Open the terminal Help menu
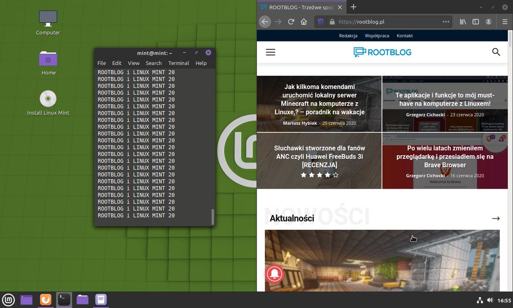Screen dimensions: 513x308 [201, 63]
